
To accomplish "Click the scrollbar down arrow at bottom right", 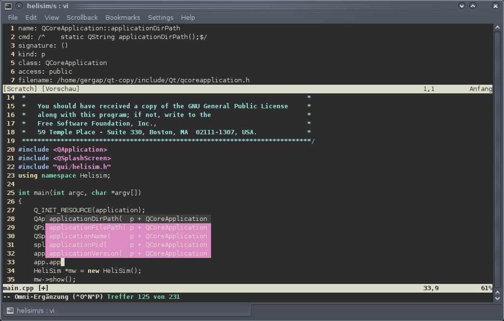I will (x=498, y=298).
